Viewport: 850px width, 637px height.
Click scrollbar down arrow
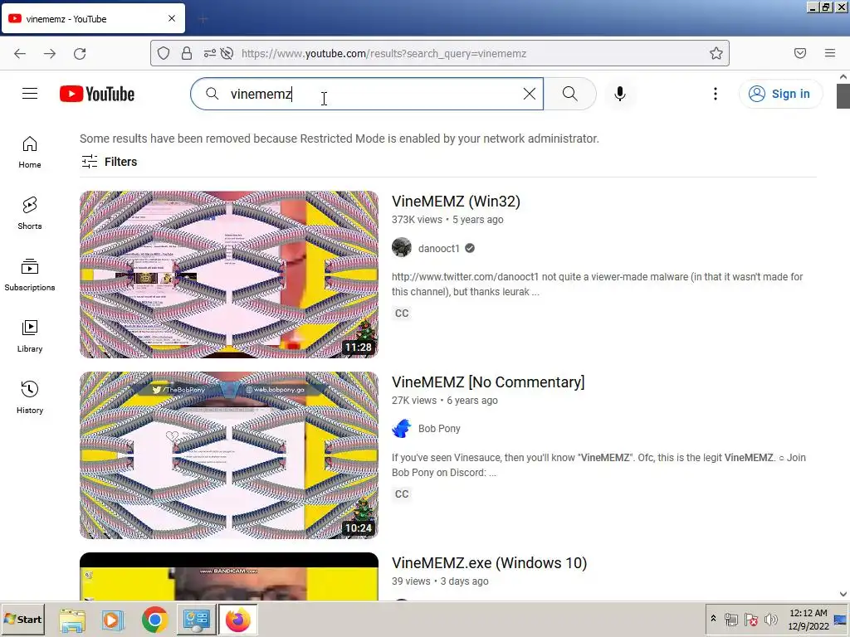tap(843, 594)
